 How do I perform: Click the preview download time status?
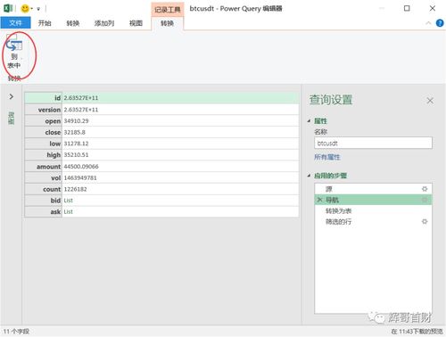(417, 331)
